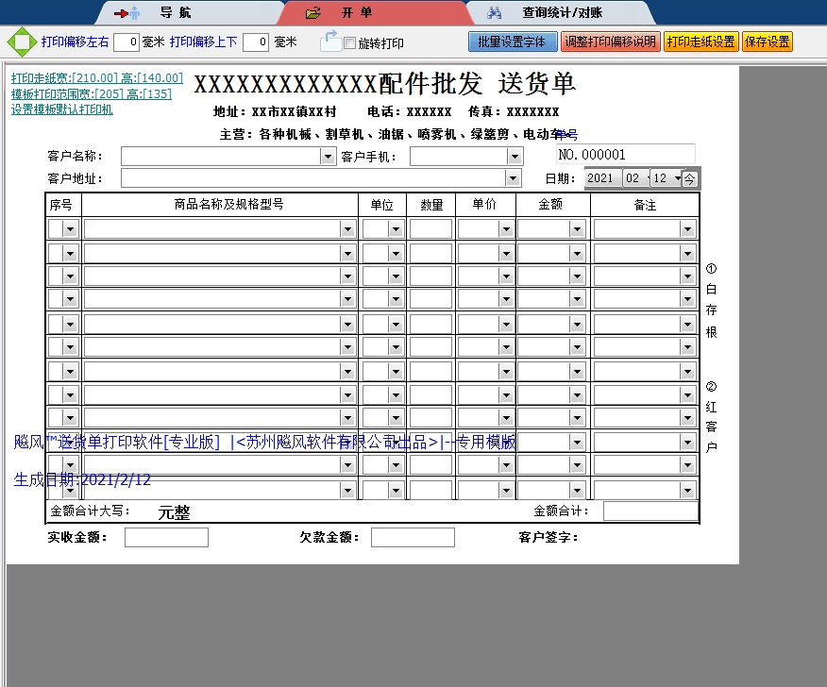
Task: Open the 客户地址 customer address dropdown
Action: [x=513, y=177]
